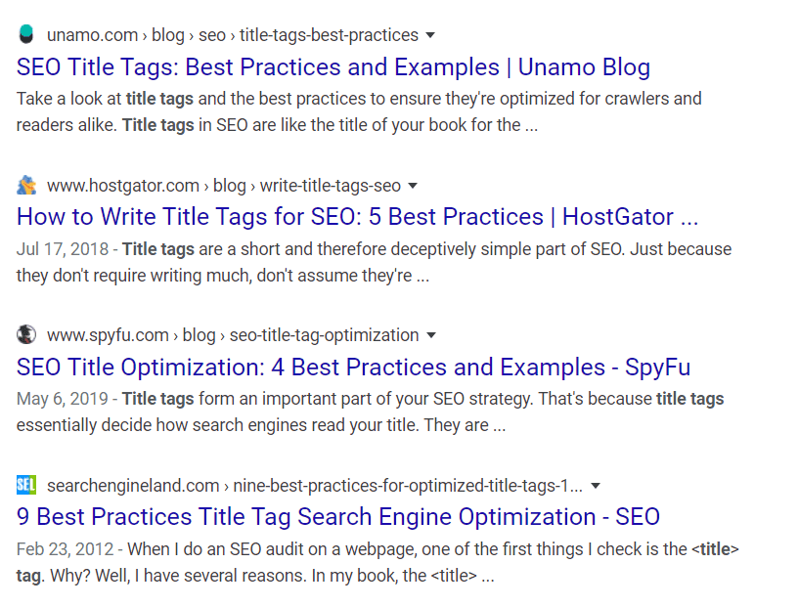The height and width of the screenshot is (607, 799).
Task: Click the blog segment in Unamo's breadcrumb
Action: click(x=167, y=34)
